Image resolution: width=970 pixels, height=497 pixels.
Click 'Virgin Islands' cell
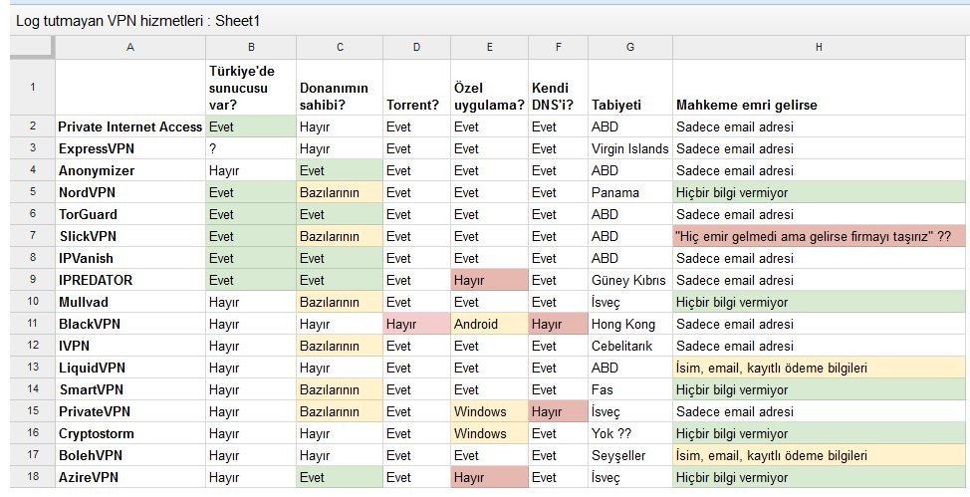[629, 148]
